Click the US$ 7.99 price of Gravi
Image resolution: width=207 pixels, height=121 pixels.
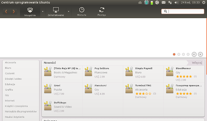point(59,94)
